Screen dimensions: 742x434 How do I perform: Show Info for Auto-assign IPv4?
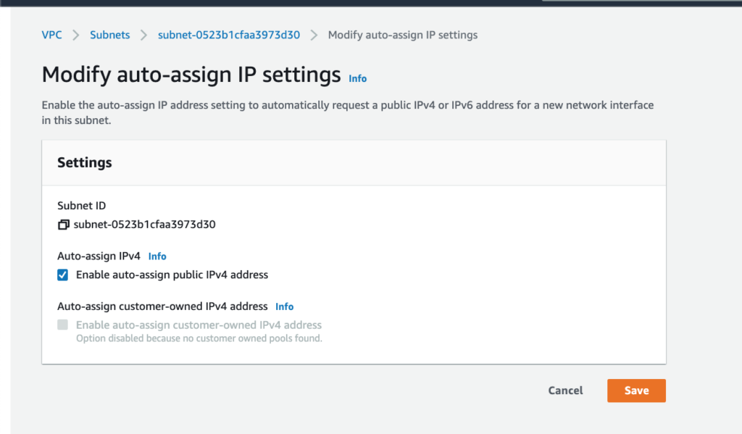tap(157, 256)
